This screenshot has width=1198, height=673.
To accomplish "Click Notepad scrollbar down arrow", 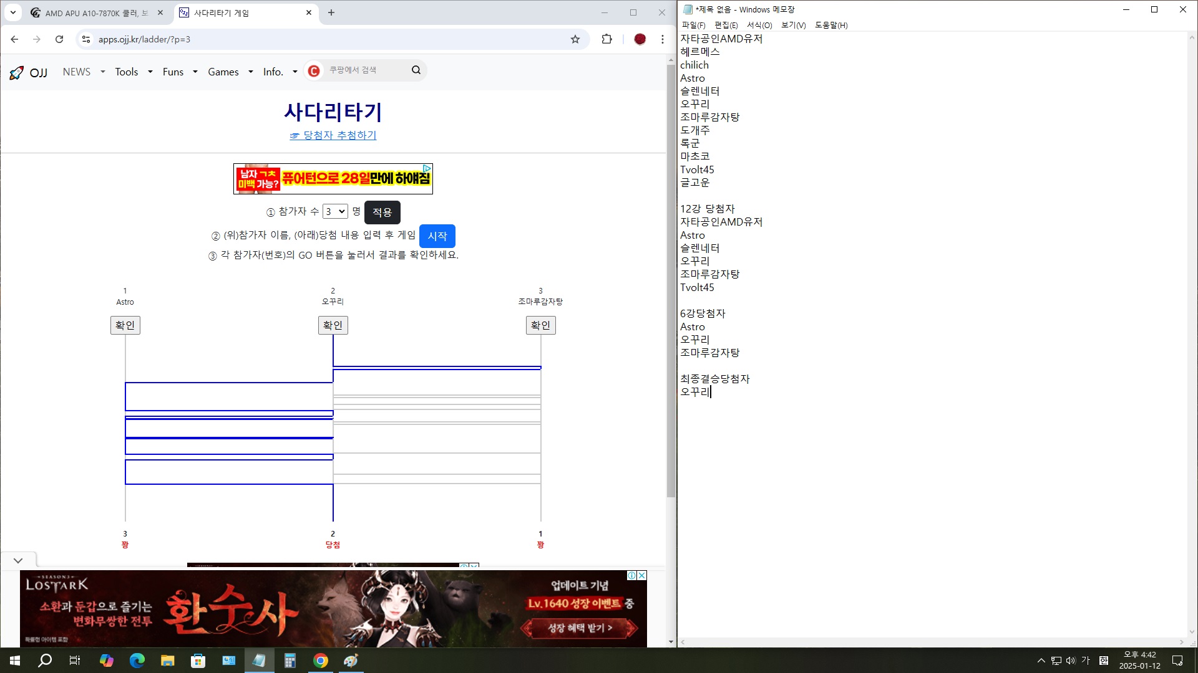I will 1192,632.
